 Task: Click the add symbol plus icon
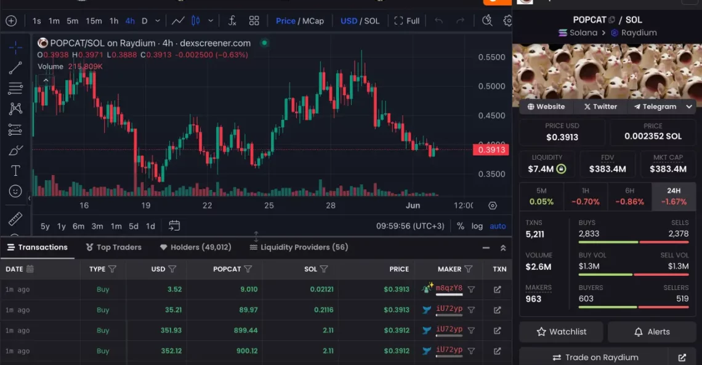tap(11, 20)
